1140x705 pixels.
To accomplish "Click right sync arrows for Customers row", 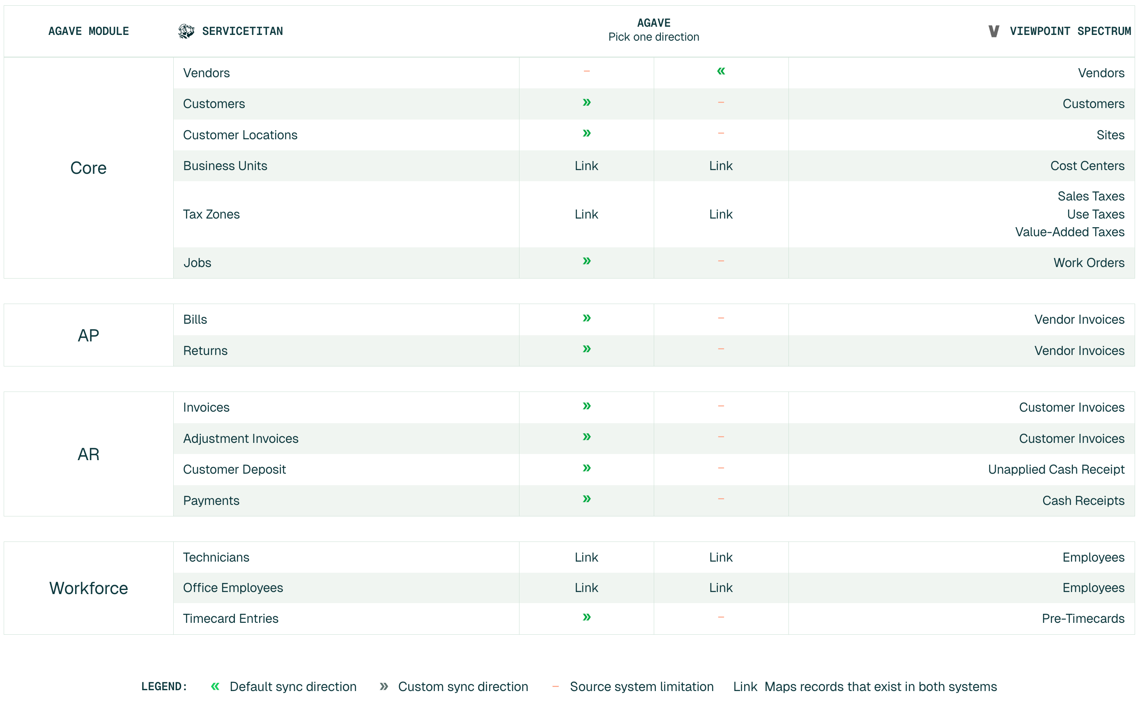I will (586, 103).
